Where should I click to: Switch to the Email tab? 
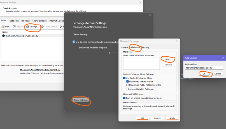tap(3, 21)
